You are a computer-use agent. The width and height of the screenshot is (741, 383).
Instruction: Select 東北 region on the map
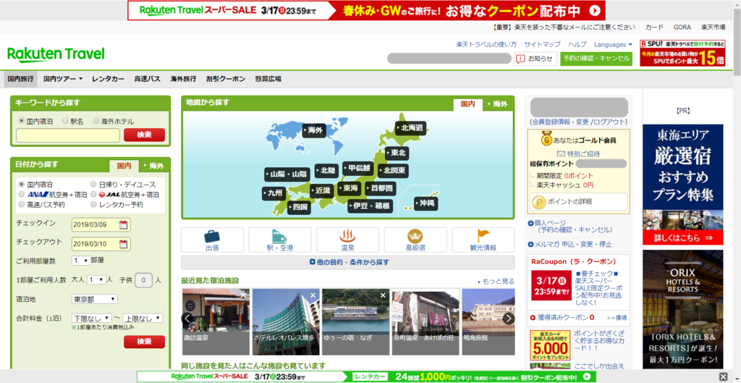(397, 153)
